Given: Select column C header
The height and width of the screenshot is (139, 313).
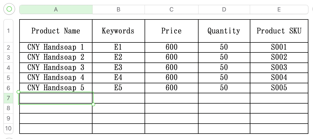Looking at the screenshot, I should pyautogui.click(x=171, y=9).
